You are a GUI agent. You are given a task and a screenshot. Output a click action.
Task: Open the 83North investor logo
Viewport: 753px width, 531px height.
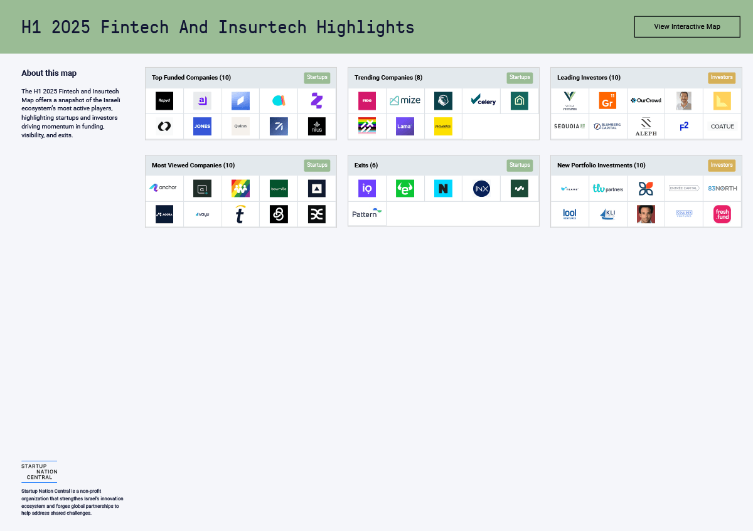[722, 188]
